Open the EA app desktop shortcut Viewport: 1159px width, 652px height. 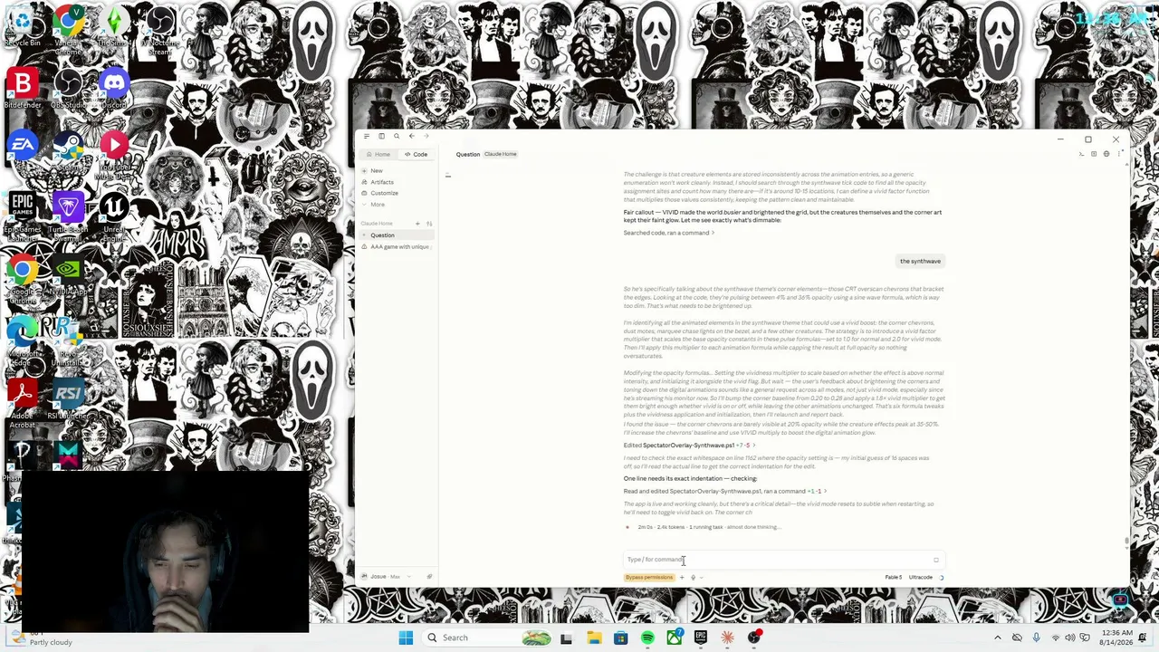[x=23, y=151]
